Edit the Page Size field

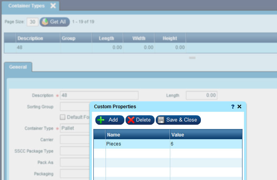point(32,22)
